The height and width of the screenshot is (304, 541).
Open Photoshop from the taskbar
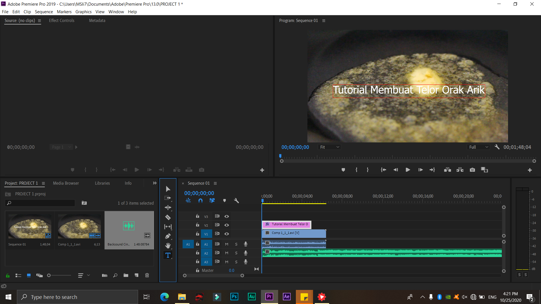pos(234,297)
